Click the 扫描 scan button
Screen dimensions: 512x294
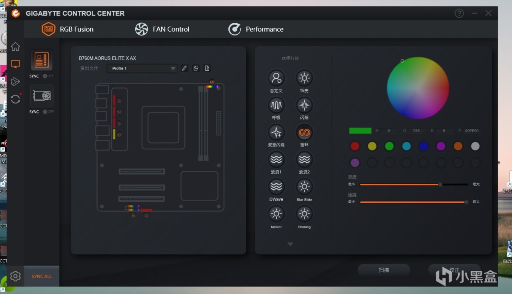click(x=384, y=270)
